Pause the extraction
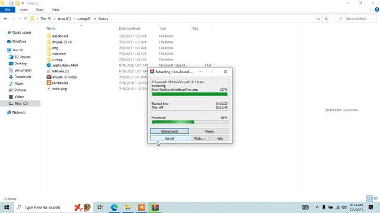Screen dimensions: 380x213 tap(210, 131)
